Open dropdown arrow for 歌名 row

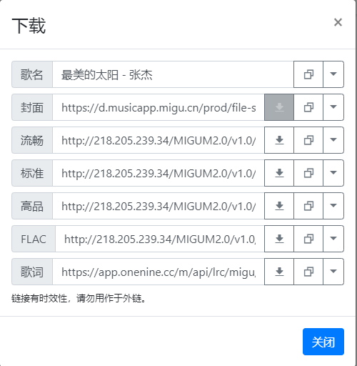333,74
